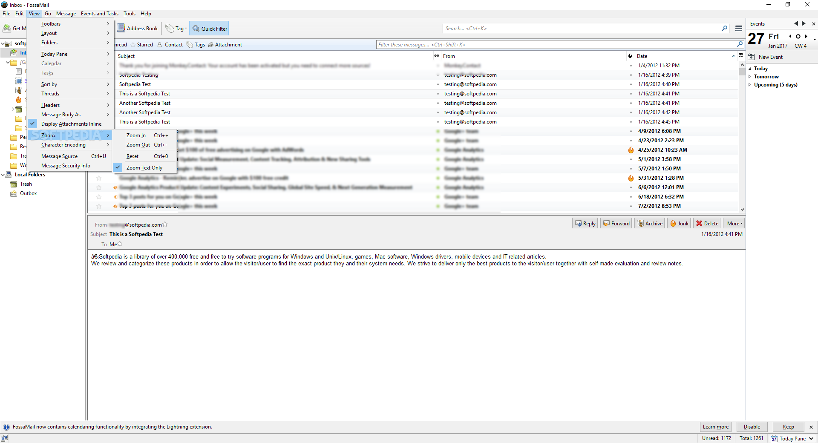Toggle Today Pane from status bar

792,438
